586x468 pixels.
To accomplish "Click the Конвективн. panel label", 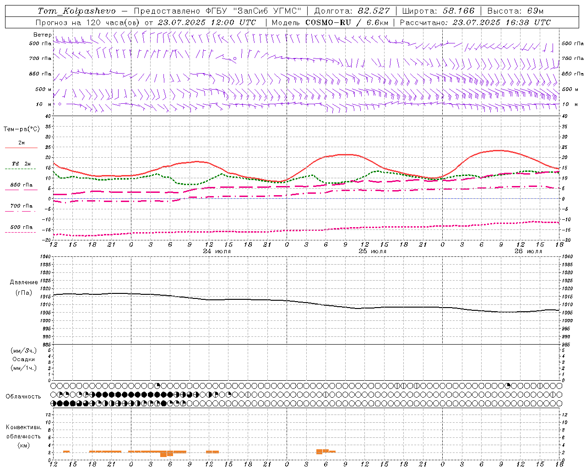I will (23, 427).
